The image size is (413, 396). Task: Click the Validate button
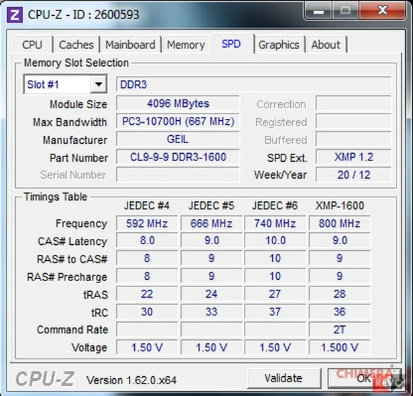(283, 378)
